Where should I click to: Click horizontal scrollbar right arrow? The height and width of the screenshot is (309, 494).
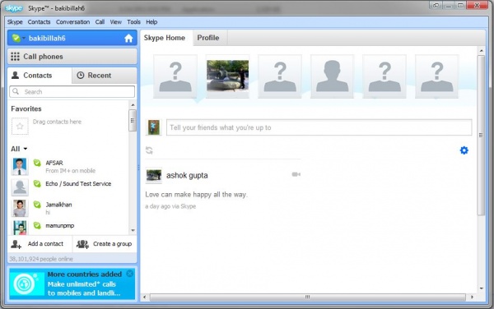click(472, 297)
